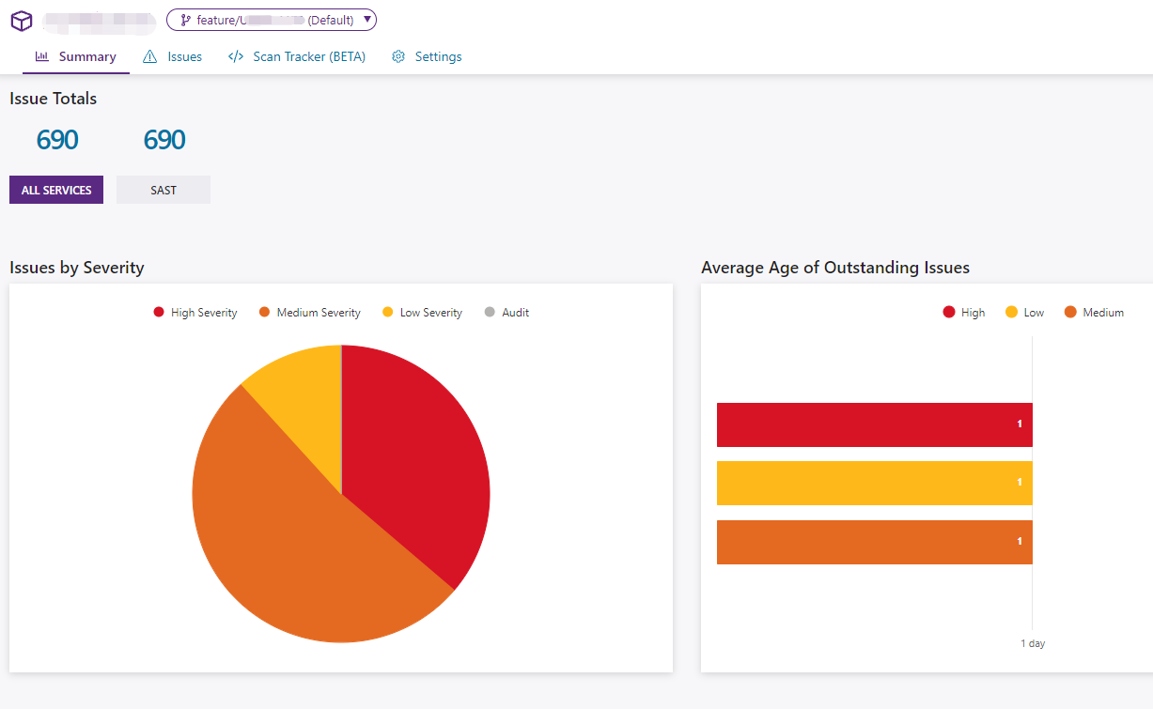Image resolution: width=1153 pixels, height=709 pixels.
Task: Click the gear icon beside Settings
Action: coord(398,56)
